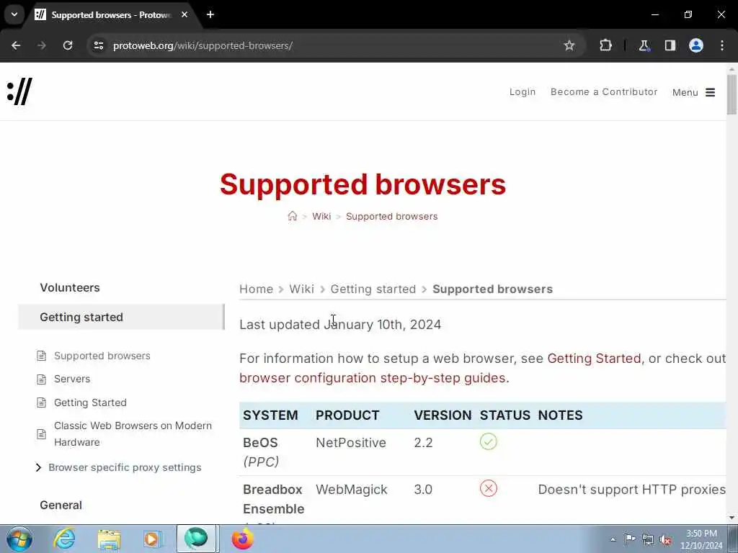Screen dimensions: 738x553
Task: Toggle the side panel icon
Action: pyautogui.click(x=670, y=45)
